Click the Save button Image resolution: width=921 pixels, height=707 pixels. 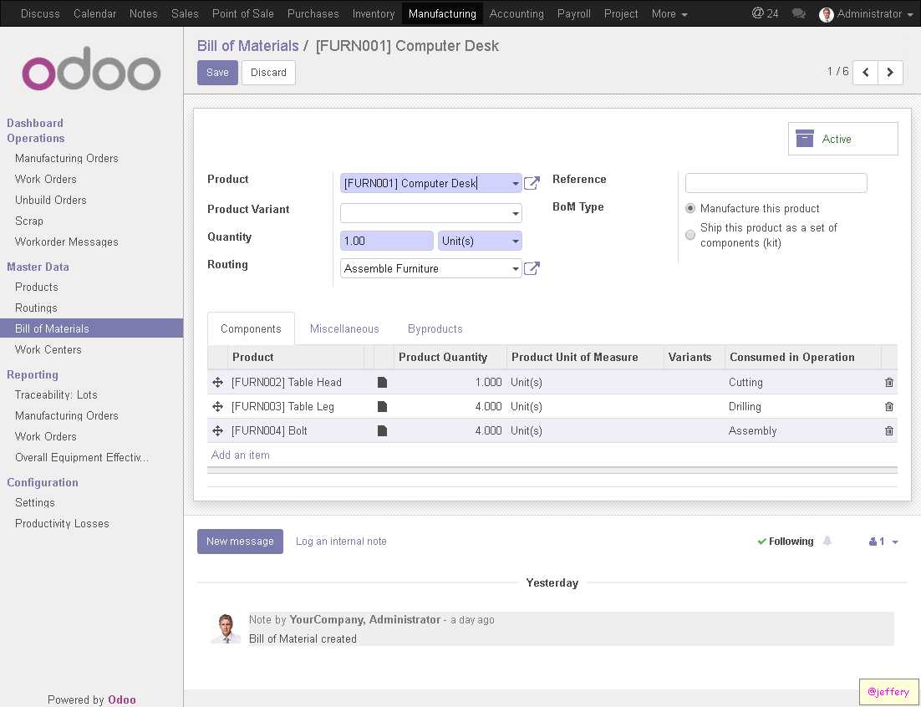217,72
